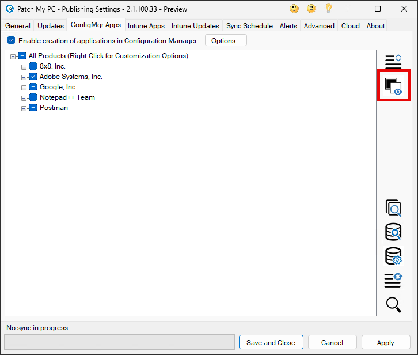The width and height of the screenshot is (418, 355).
Task: Expand the 8x8, Inc. tree node
Action: (24, 67)
